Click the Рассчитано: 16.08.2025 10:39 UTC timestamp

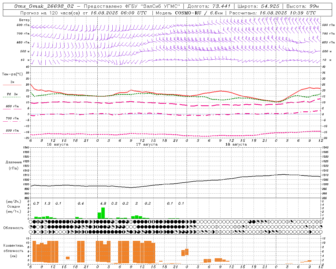pos(273,13)
